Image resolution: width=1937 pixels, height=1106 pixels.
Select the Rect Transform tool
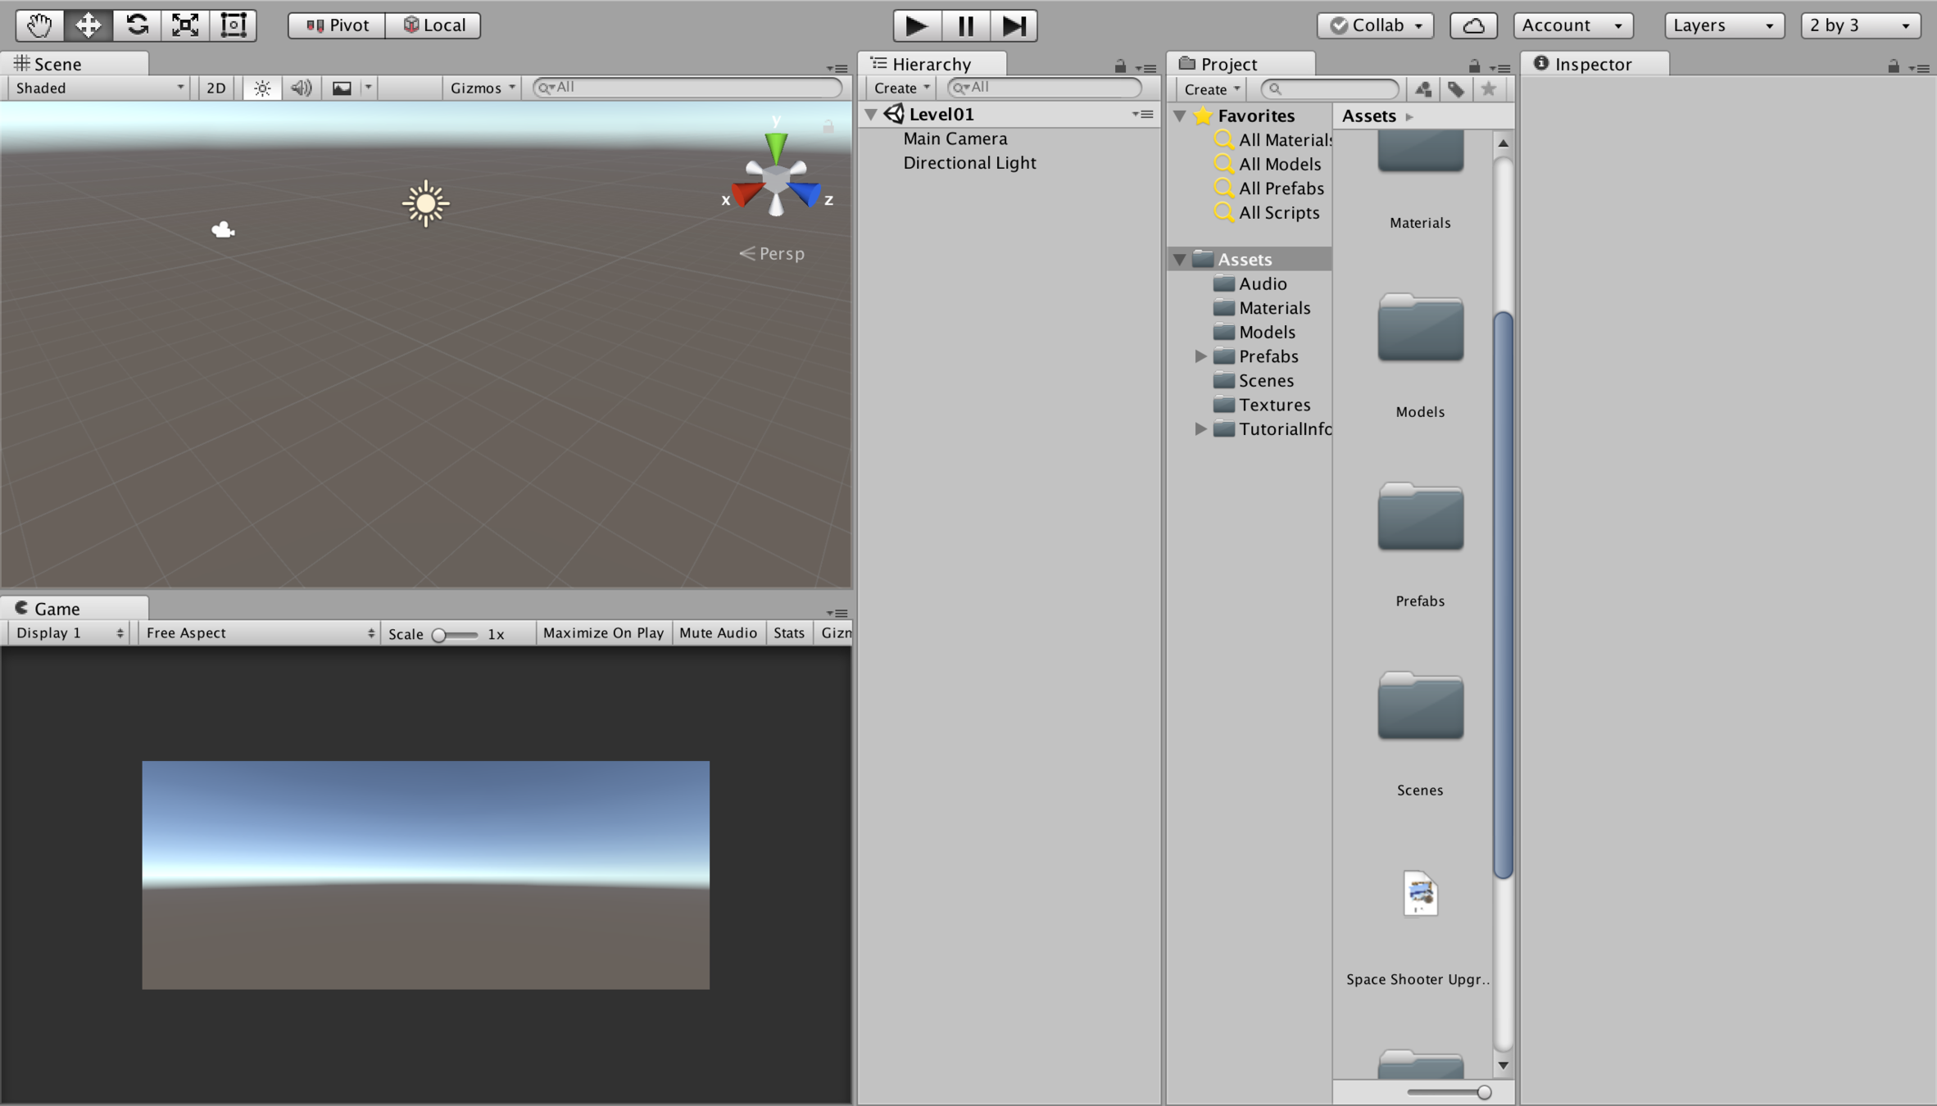pos(234,25)
